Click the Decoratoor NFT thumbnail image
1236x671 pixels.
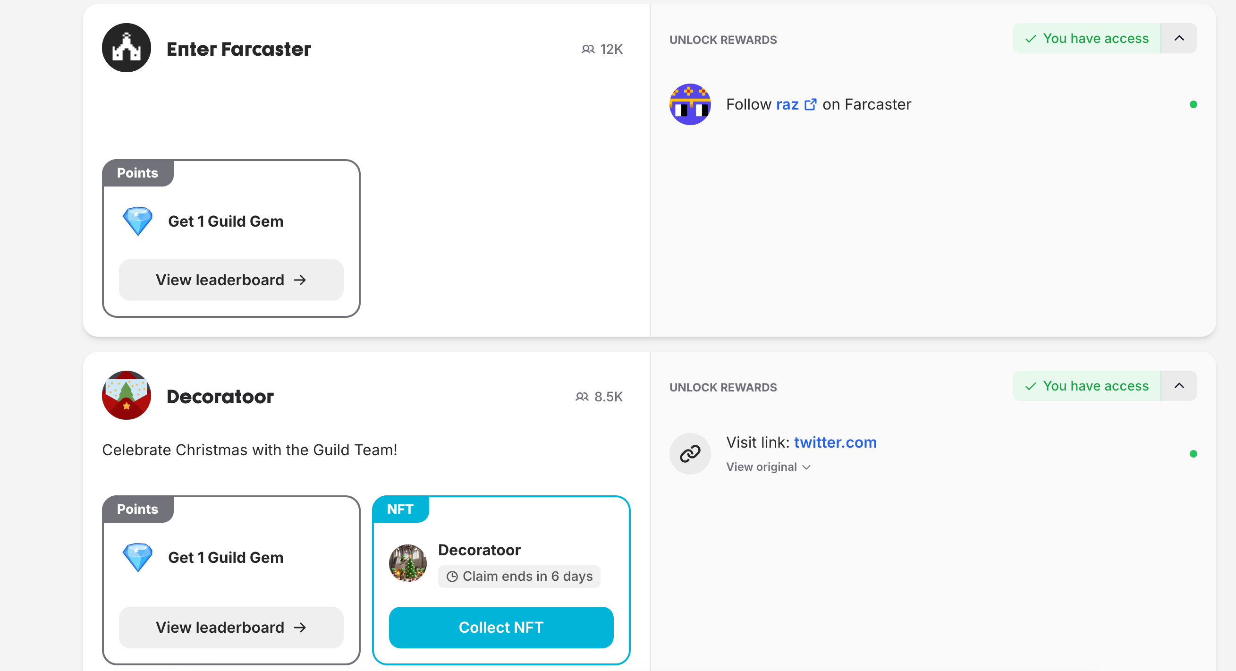pos(408,563)
